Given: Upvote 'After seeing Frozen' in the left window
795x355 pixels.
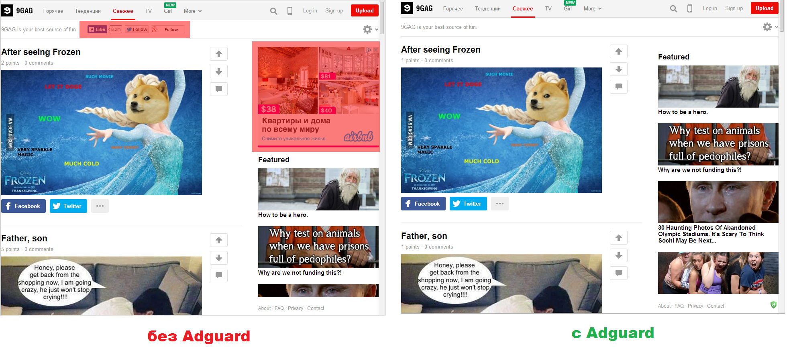Looking at the screenshot, I should [219, 54].
